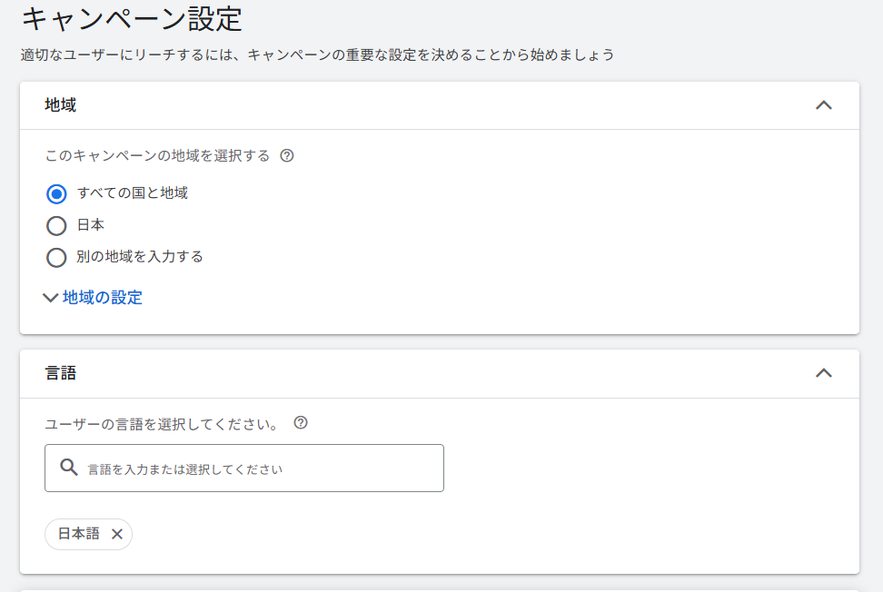Screen dimensions: 883x592
Task: Click the 言語 section header title
Action: tap(61, 373)
